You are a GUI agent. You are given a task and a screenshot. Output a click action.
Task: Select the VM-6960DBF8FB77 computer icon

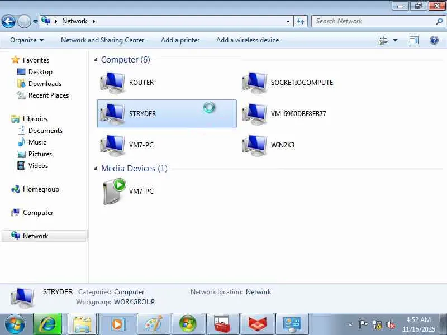click(255, 114)
